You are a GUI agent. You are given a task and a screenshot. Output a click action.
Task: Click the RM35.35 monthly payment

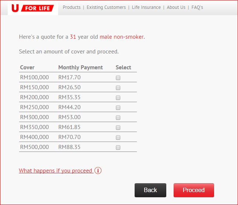click(x=70, y=97)
